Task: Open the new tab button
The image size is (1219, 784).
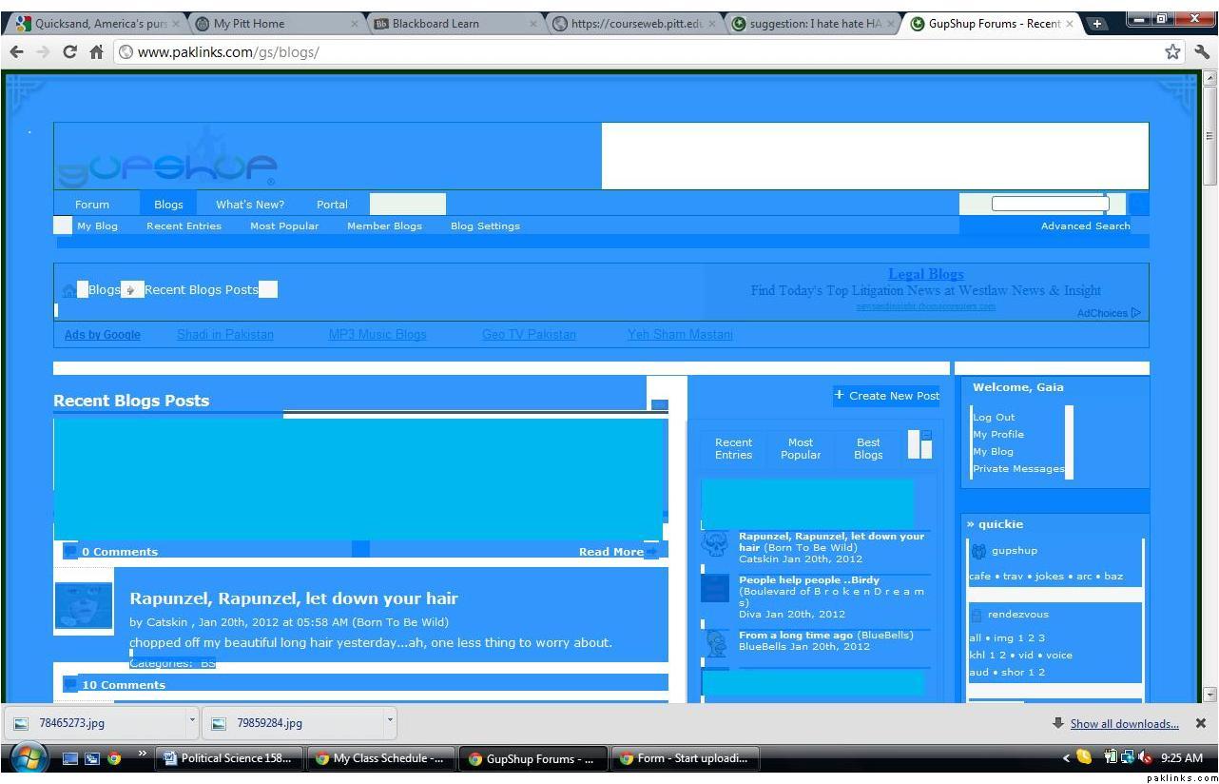Action: pos(1096,24)
